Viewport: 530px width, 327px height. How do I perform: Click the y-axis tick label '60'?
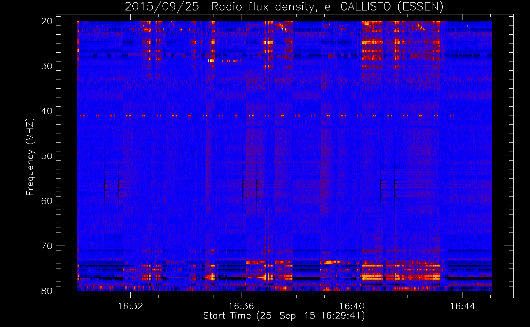47,201
